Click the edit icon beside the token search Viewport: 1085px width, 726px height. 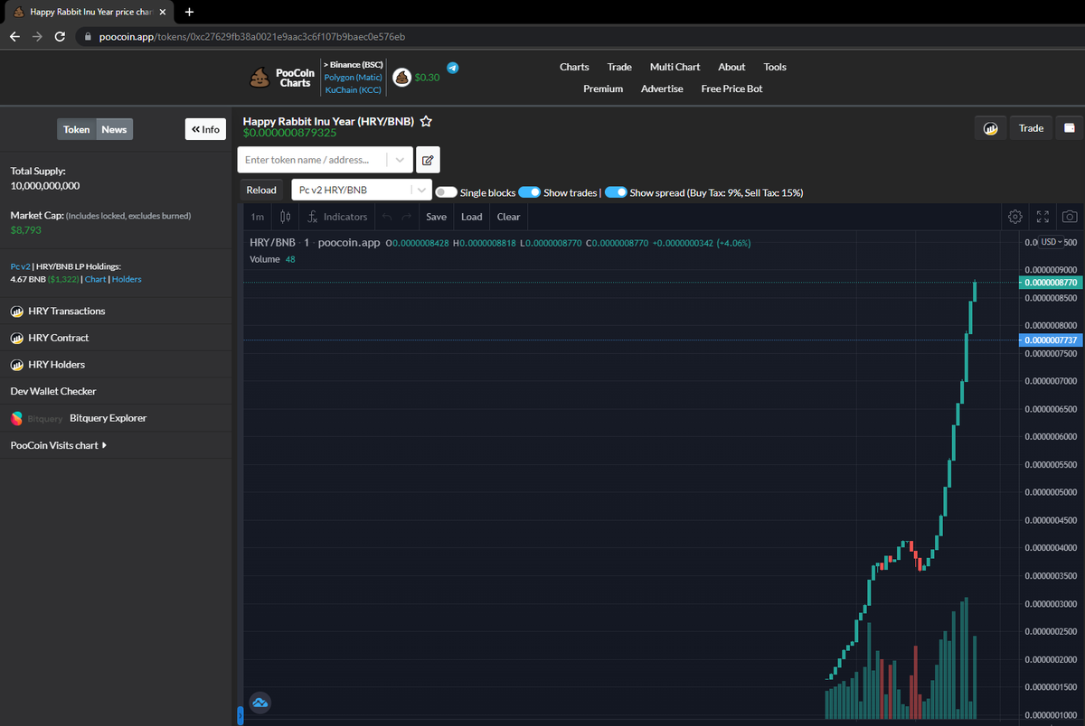point(428,160)
